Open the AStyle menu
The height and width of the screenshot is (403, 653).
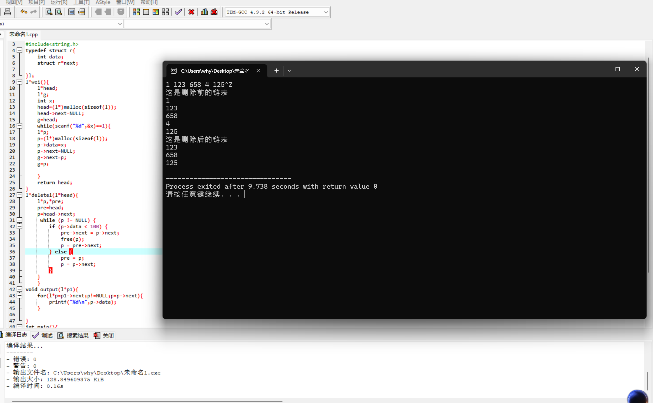tap(103, 3)
